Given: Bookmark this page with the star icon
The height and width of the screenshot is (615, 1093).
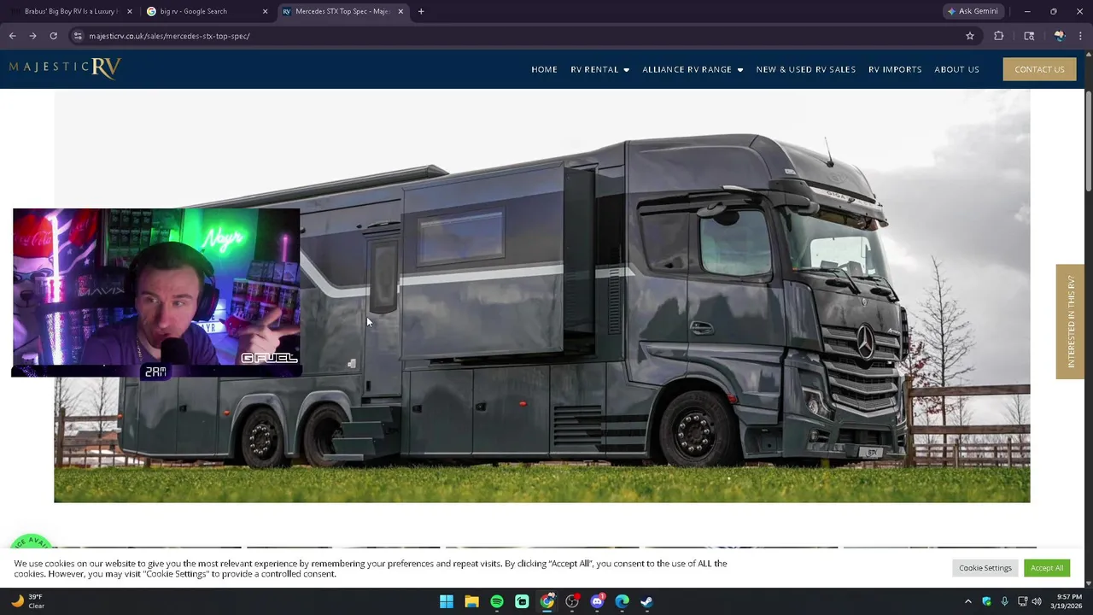Looking at the screenshot, I should (970, 36).
